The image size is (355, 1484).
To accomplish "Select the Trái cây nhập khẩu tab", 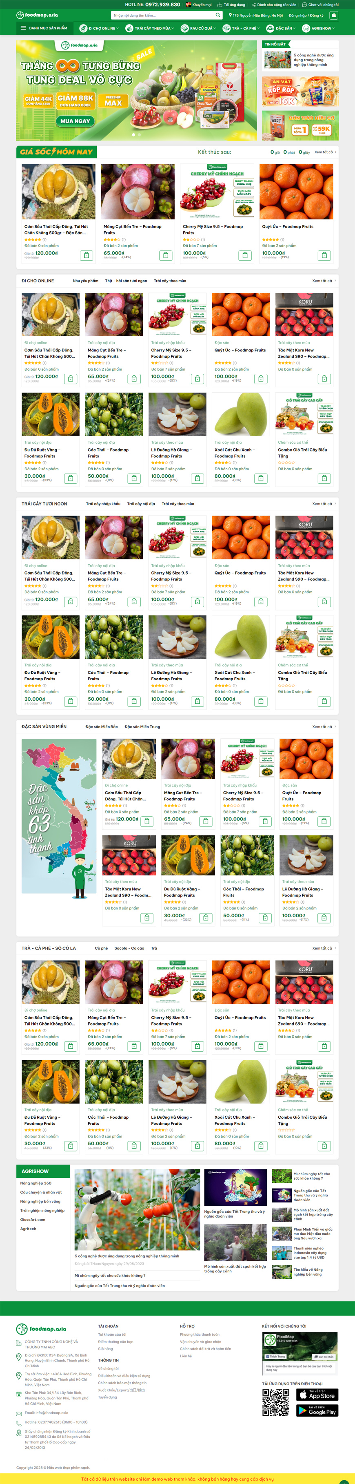I will tap(103, 503).
